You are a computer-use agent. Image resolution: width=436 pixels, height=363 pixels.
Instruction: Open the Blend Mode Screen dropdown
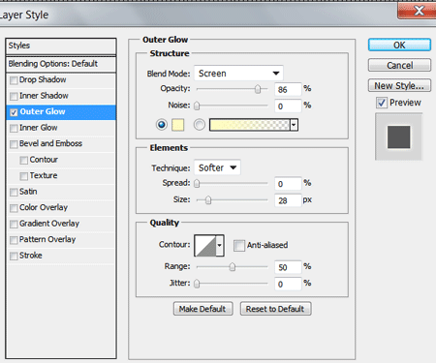[x=238, y=74]
